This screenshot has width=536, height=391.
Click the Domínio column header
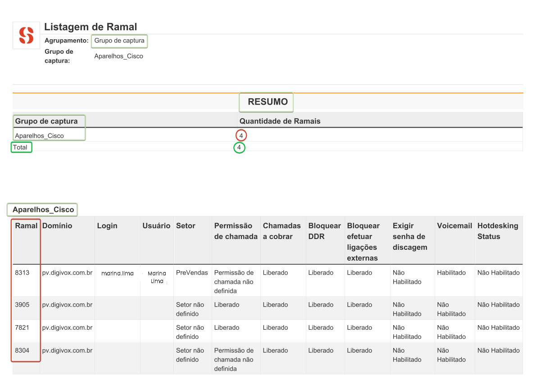point(55,226)
